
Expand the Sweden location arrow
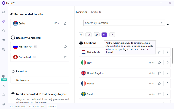click(167, 94)
